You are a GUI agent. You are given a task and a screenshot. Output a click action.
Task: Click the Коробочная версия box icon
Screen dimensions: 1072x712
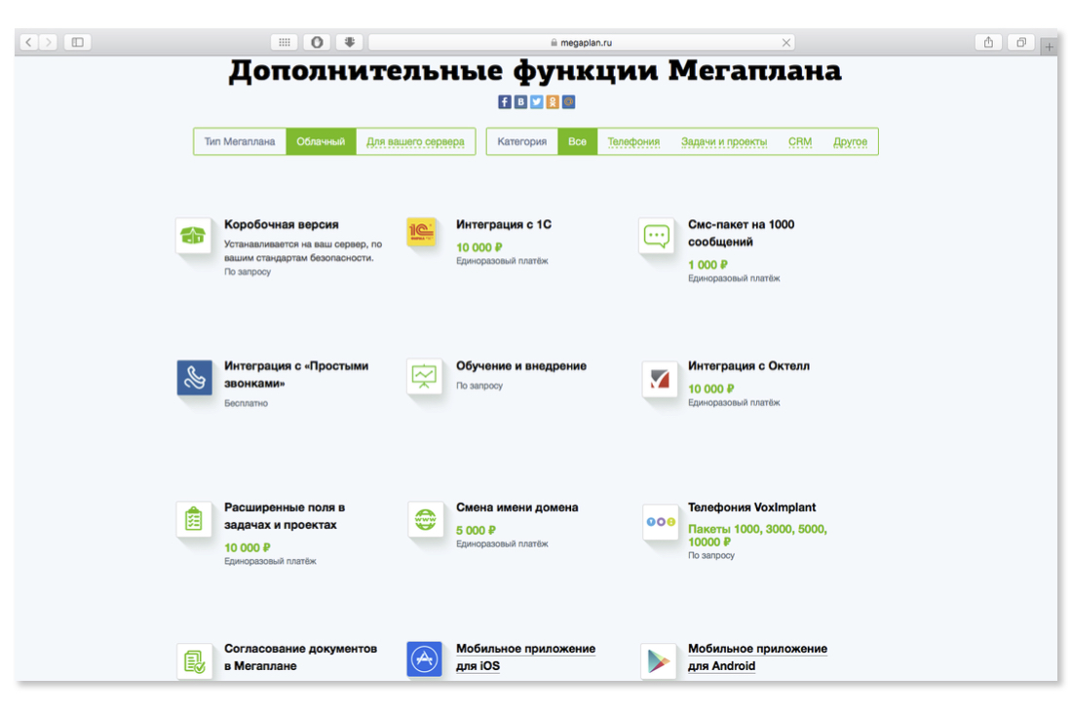click(194, 236)
